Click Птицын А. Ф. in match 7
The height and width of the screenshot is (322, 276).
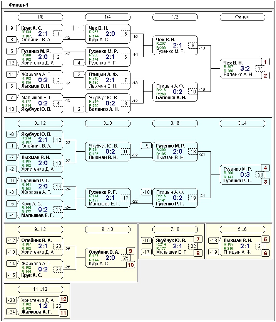pos(103,75)
